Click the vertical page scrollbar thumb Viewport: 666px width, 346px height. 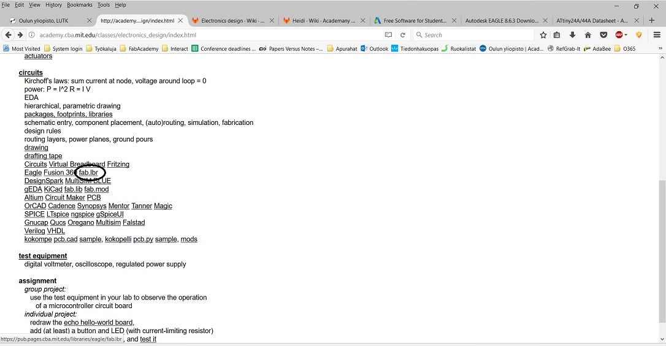pyautogui.click(x=662, y=250)
